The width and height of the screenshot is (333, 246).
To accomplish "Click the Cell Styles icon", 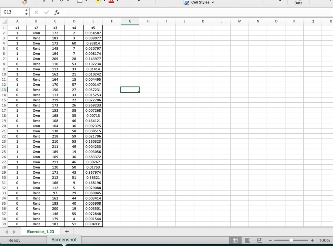I will 186,2.
